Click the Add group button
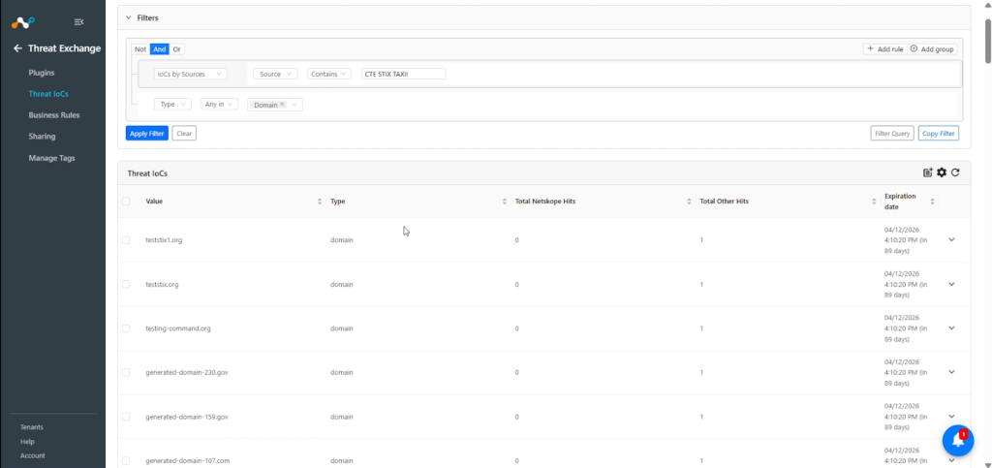Viewport: 992px width, 468px height. (932, 49)
